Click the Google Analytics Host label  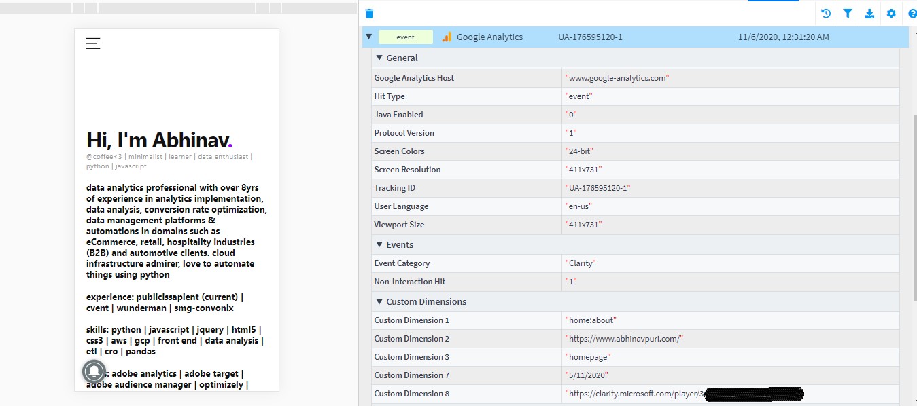[x=414, y=78]
